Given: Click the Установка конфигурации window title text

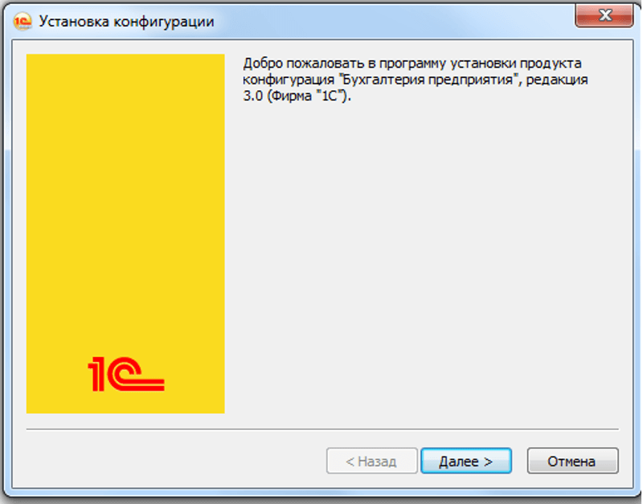Looking at the screenshot, I should coord(126,22).
